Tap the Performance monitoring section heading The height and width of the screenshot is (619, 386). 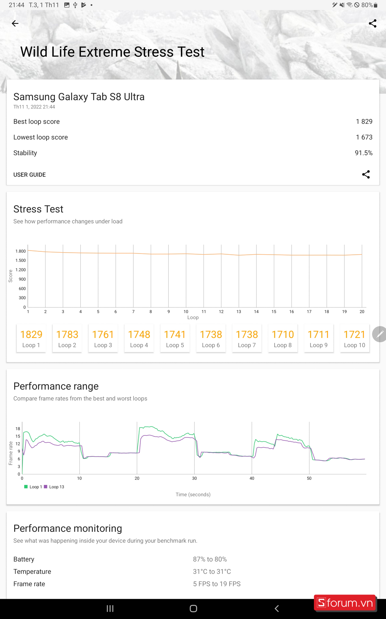[x=68, y=528]
